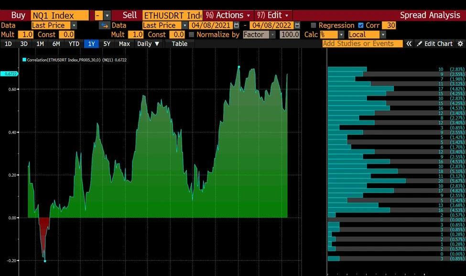Select the YTD time range
Viewport: 466px width, 276px height.
74,43
